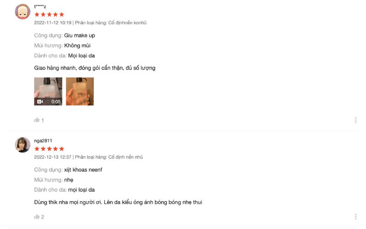Click the star rating of nga2811 review
The height and width of the screenshot is (229, 366).
[x=49, y=149]
